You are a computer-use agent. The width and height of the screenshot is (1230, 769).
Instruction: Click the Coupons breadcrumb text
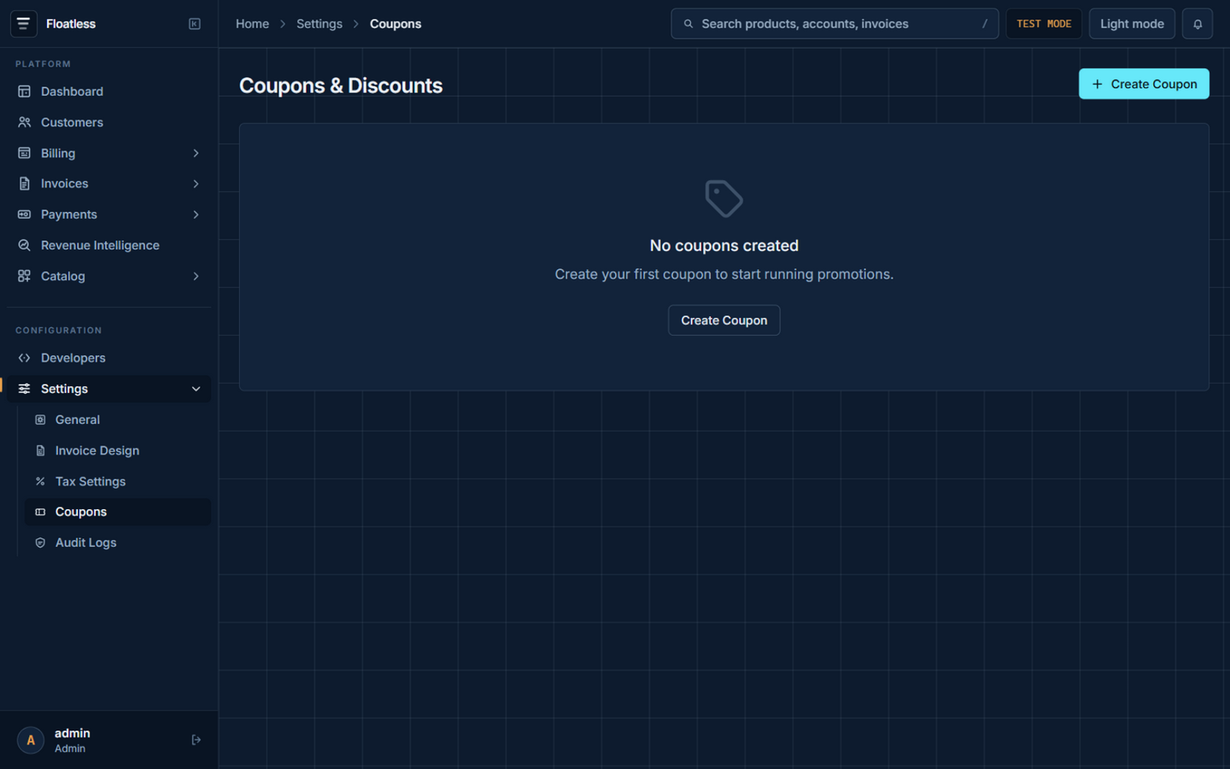point(395,24)
